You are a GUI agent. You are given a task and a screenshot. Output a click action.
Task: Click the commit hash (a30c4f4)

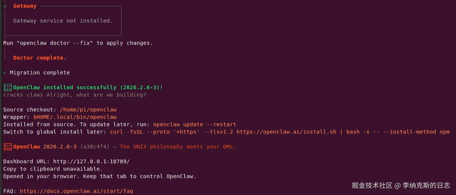pyautogui.click(x=95, y=147)
